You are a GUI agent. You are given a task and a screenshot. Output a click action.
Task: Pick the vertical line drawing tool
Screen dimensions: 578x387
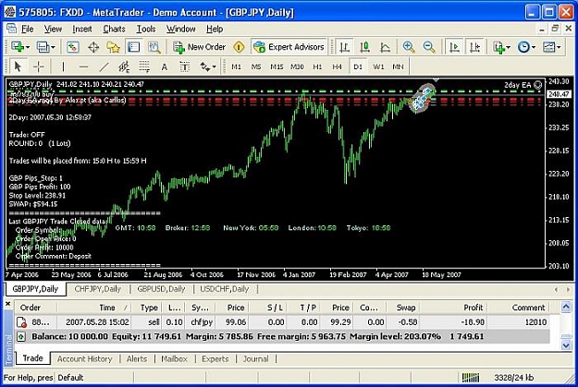pyautogui.click(x=63, y=67)
